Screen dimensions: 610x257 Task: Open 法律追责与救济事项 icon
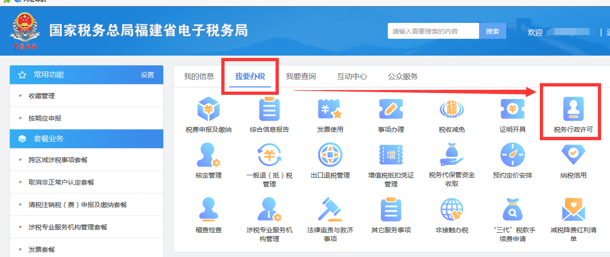pyautogui.click(x=330, y=209)
